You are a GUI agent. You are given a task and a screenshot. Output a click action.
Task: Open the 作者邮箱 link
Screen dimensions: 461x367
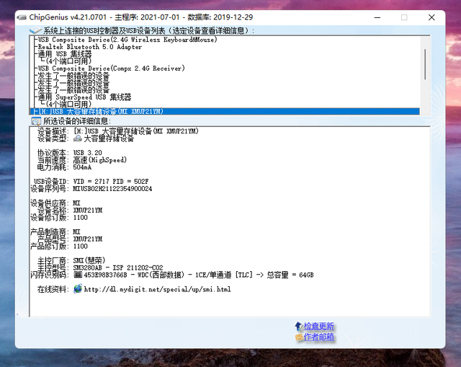point(318,337)
